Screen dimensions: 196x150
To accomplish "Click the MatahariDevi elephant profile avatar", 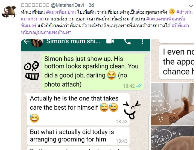I will 9,11.
